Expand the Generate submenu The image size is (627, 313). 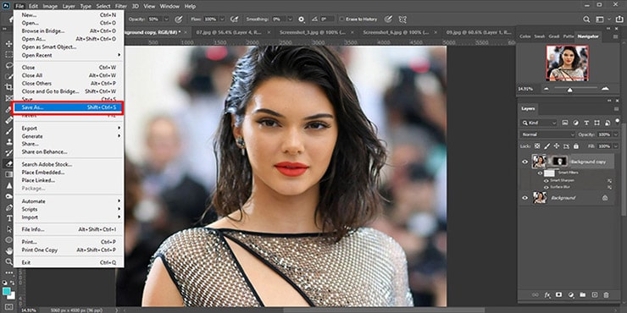pyautogui.click(x=68, y=136)
